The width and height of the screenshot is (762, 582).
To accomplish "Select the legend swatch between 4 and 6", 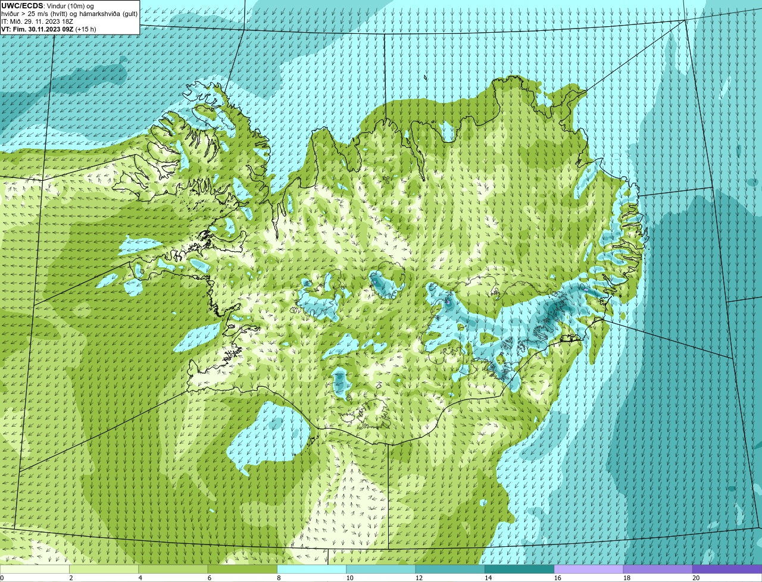I will click(173, 569).
